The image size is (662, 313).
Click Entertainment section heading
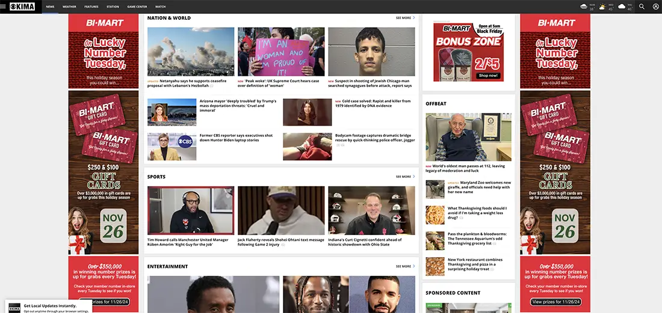(x=168, y=267)
